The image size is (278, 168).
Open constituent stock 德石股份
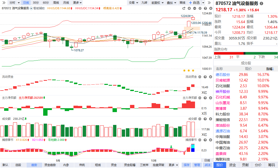(x=223, y=75)
